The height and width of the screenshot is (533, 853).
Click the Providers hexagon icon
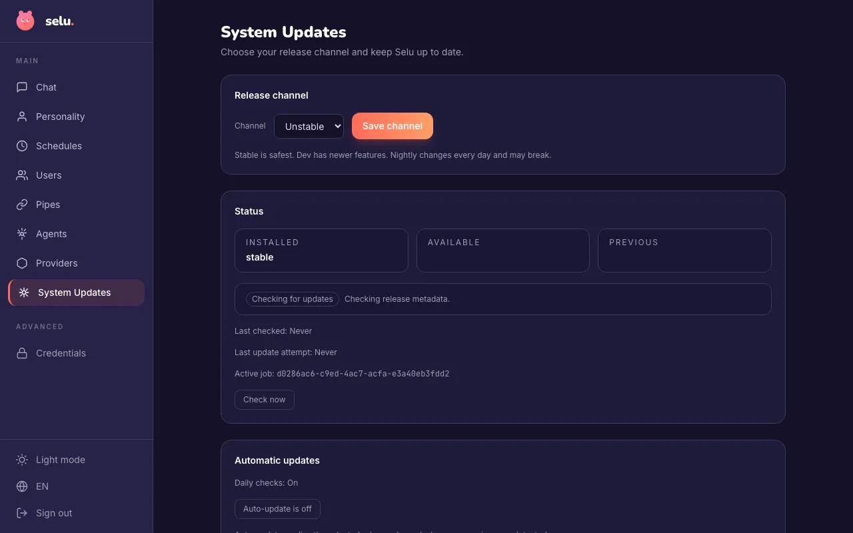click(22, 263)
